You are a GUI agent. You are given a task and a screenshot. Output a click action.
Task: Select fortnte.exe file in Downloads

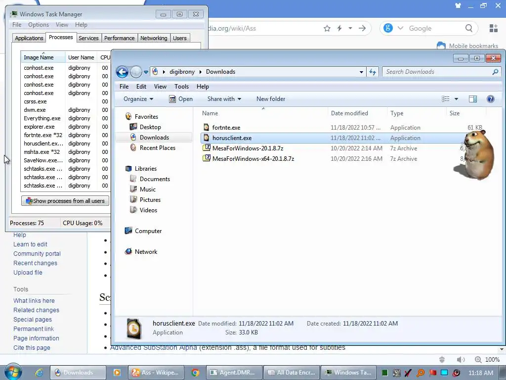(x=226, y=128)
